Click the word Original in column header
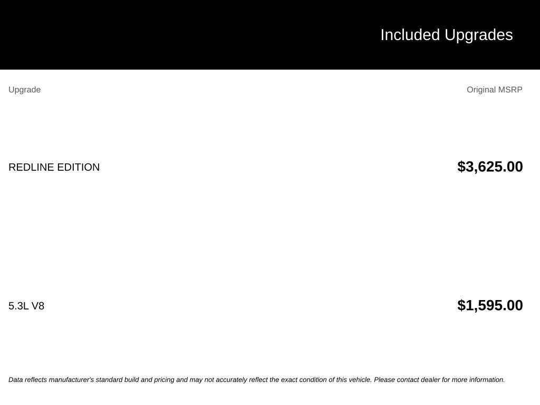This screenshot has width=540, height=405. tap(481, 90)
